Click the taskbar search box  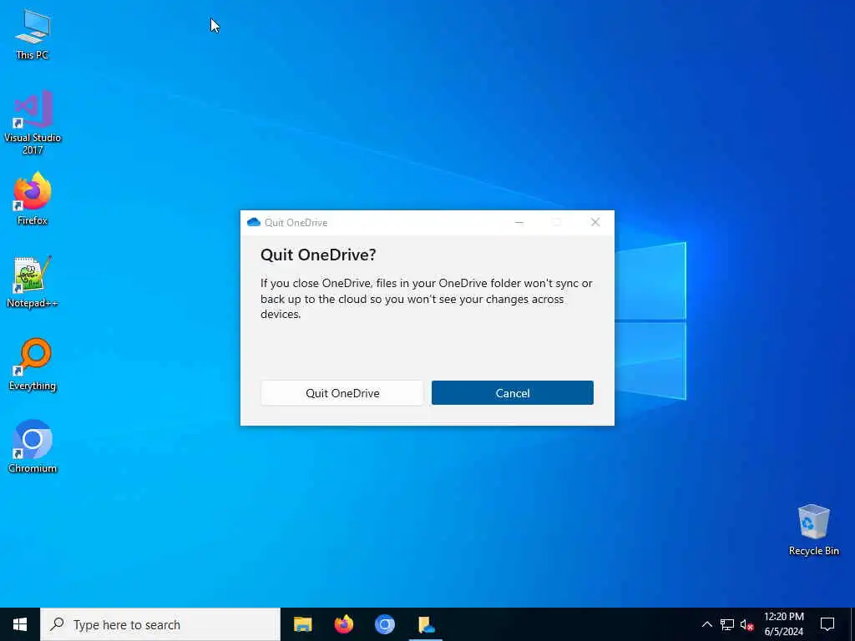coord(160,624)
